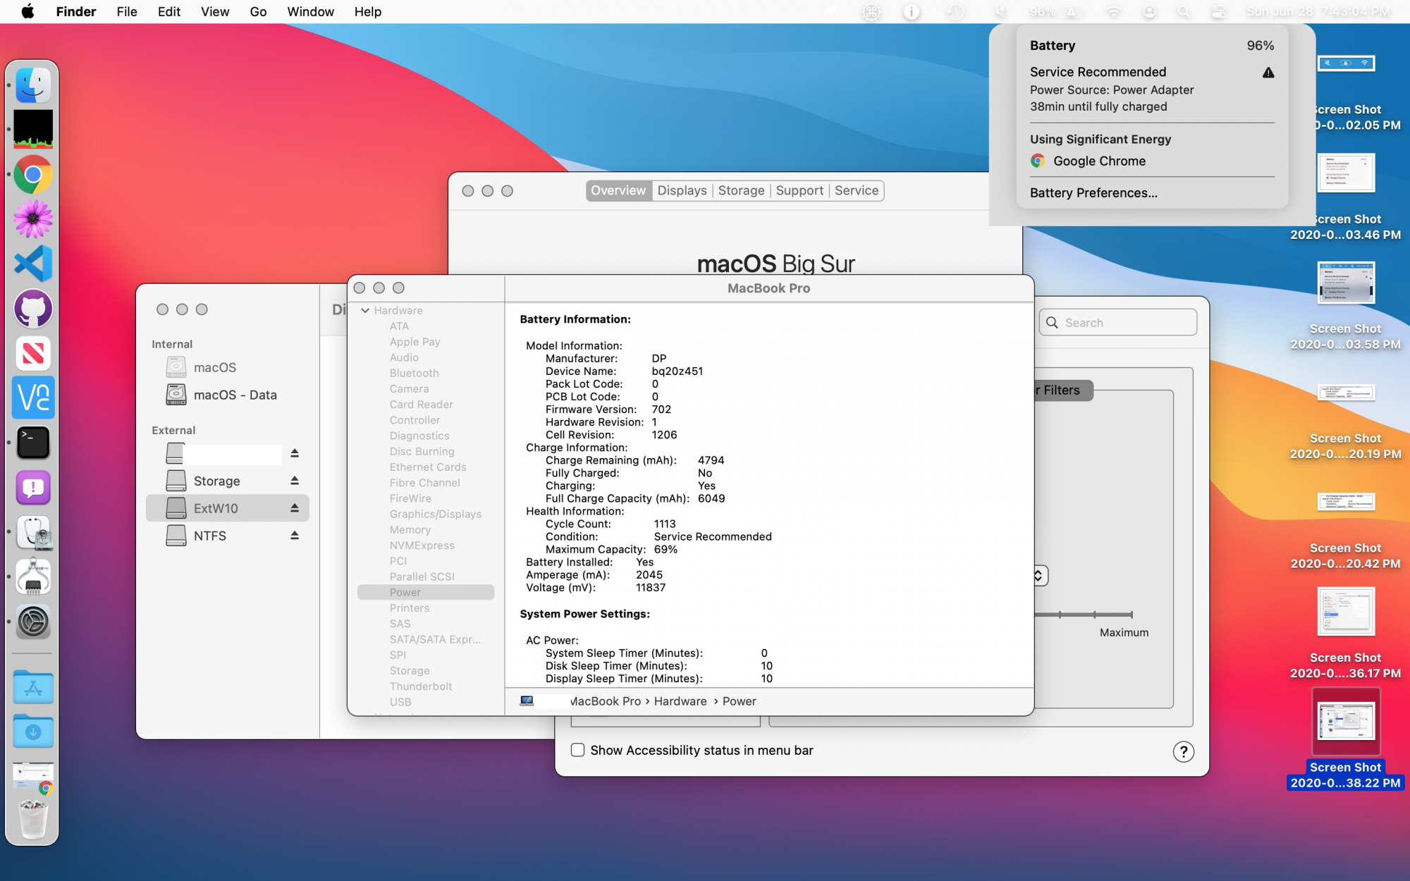
Task: Open the Help menu
Action: click(367, 11)
